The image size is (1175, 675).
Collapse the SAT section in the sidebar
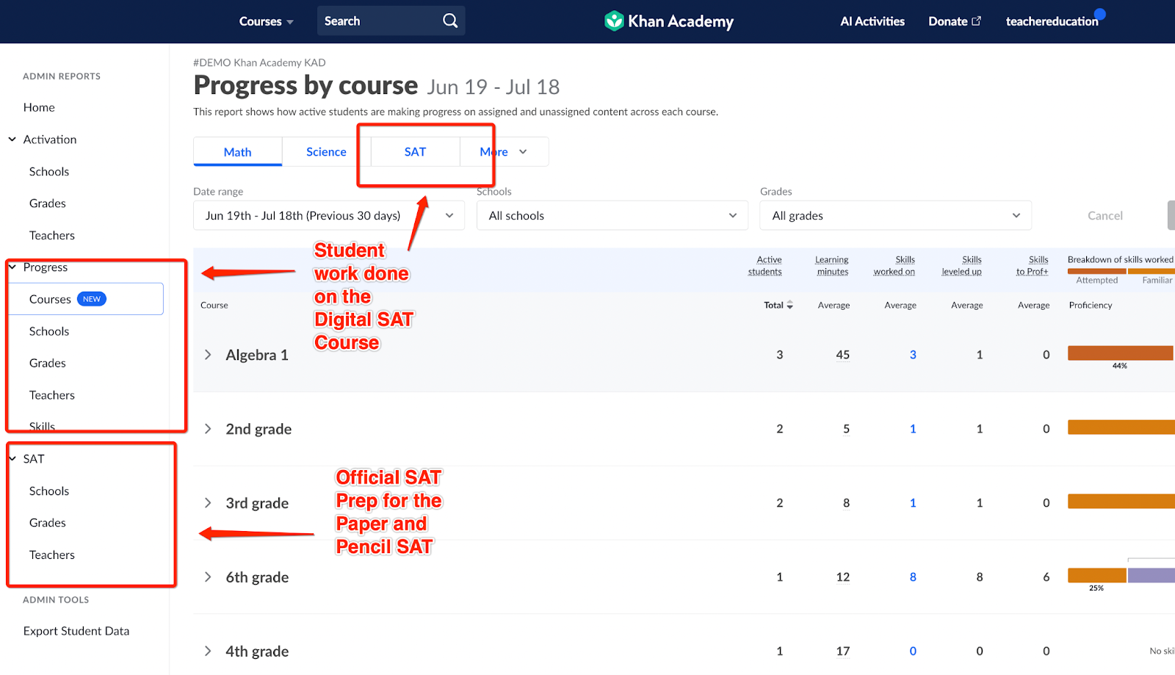(11, 458)
